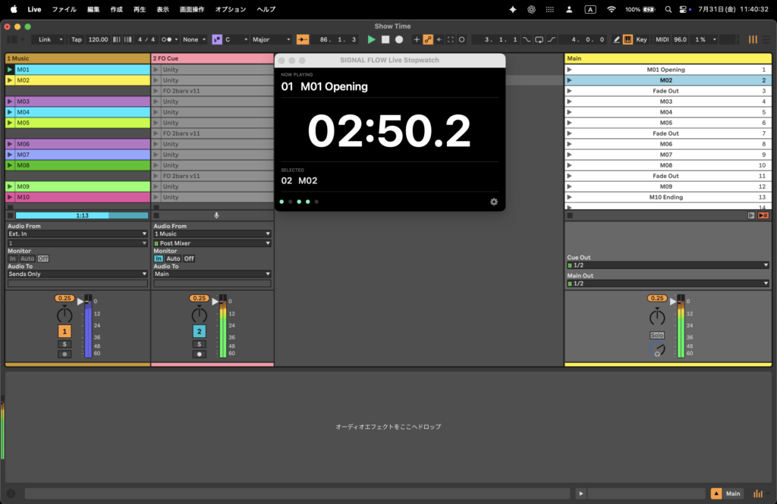Open the root note C dropdown
777x504 pixels.
click(236, 39)
